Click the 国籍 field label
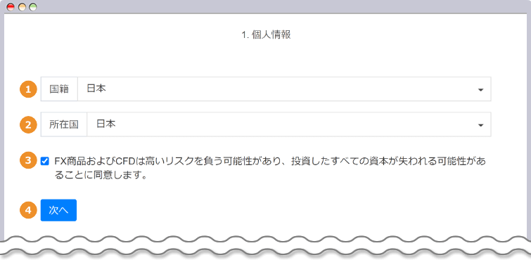The width and height of the screenshot is (531, 260). [59, 89]
